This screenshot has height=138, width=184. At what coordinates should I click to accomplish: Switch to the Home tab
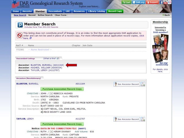pos(16,11)
